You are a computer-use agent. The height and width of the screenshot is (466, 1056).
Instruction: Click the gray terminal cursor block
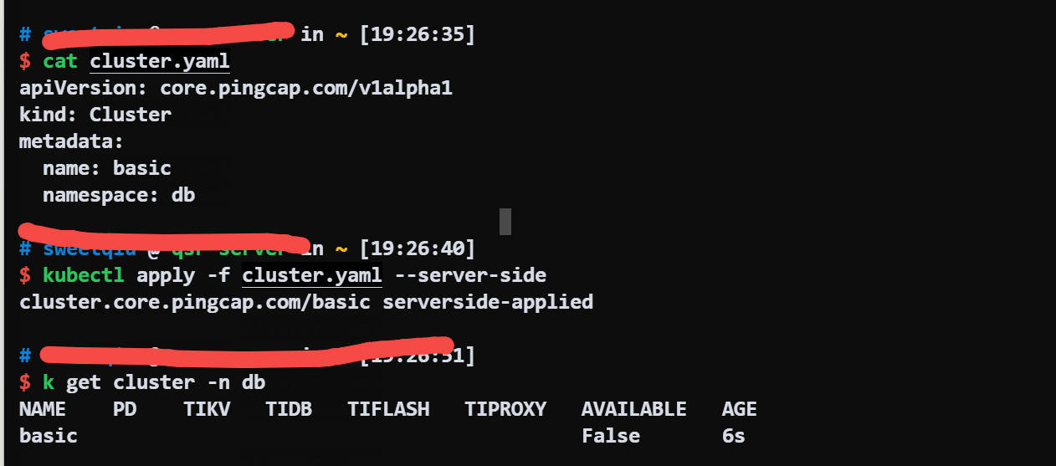[x=505, y=222]
